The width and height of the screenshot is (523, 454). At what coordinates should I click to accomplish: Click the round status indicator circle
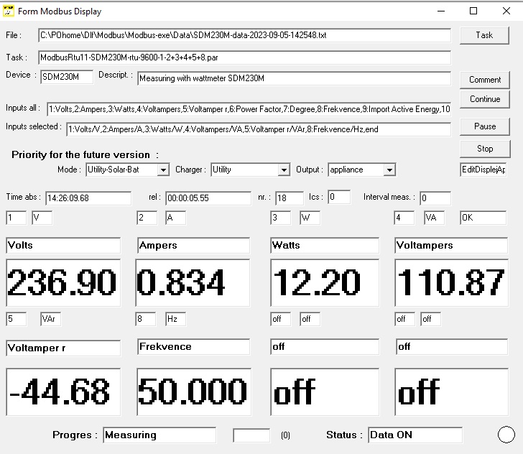point(506,435)
